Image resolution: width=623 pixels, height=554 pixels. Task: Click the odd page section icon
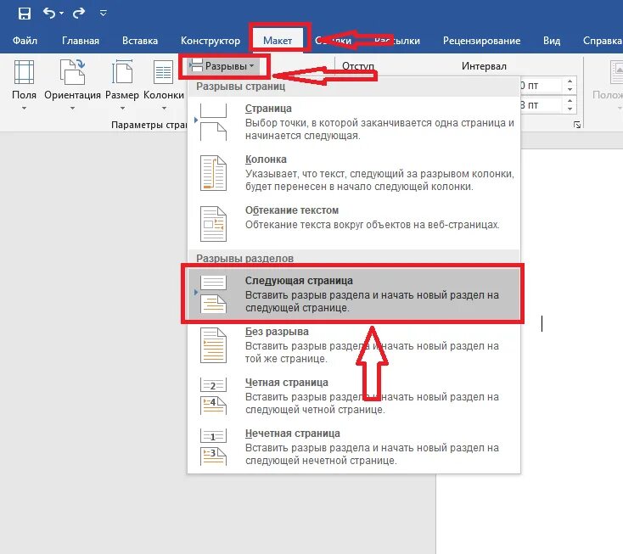[213, 446]
